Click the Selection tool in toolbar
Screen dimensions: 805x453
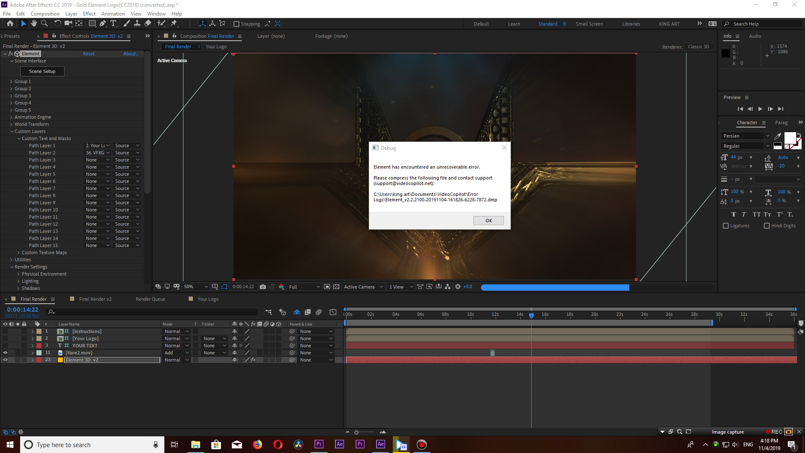(x=22, y=24)
